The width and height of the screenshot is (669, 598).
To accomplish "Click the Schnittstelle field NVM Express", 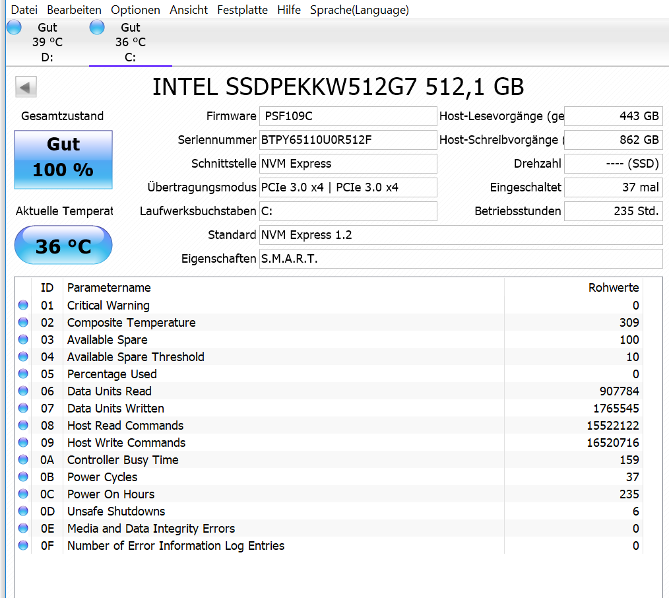I will pyautogui.click(x=348, y=164).
